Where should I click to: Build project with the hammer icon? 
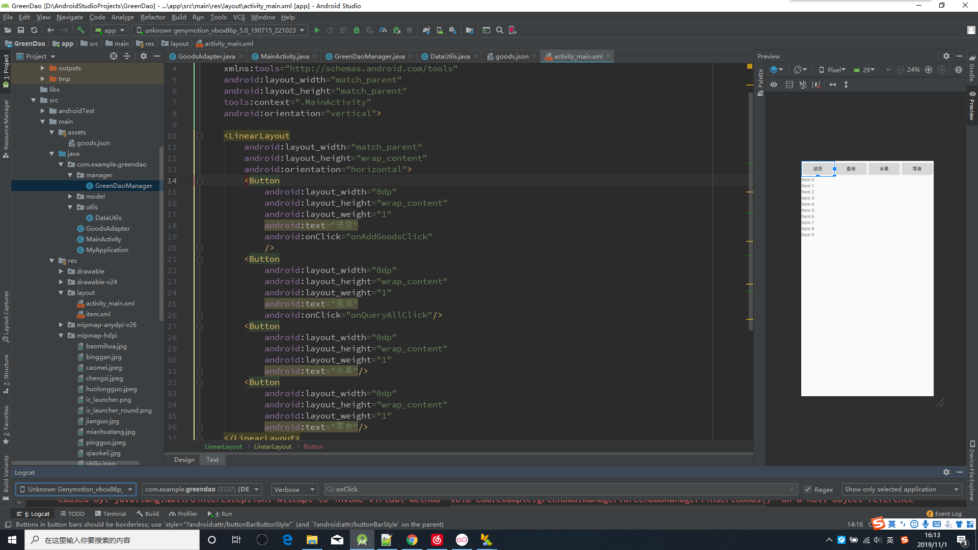[x=80, y=31]
